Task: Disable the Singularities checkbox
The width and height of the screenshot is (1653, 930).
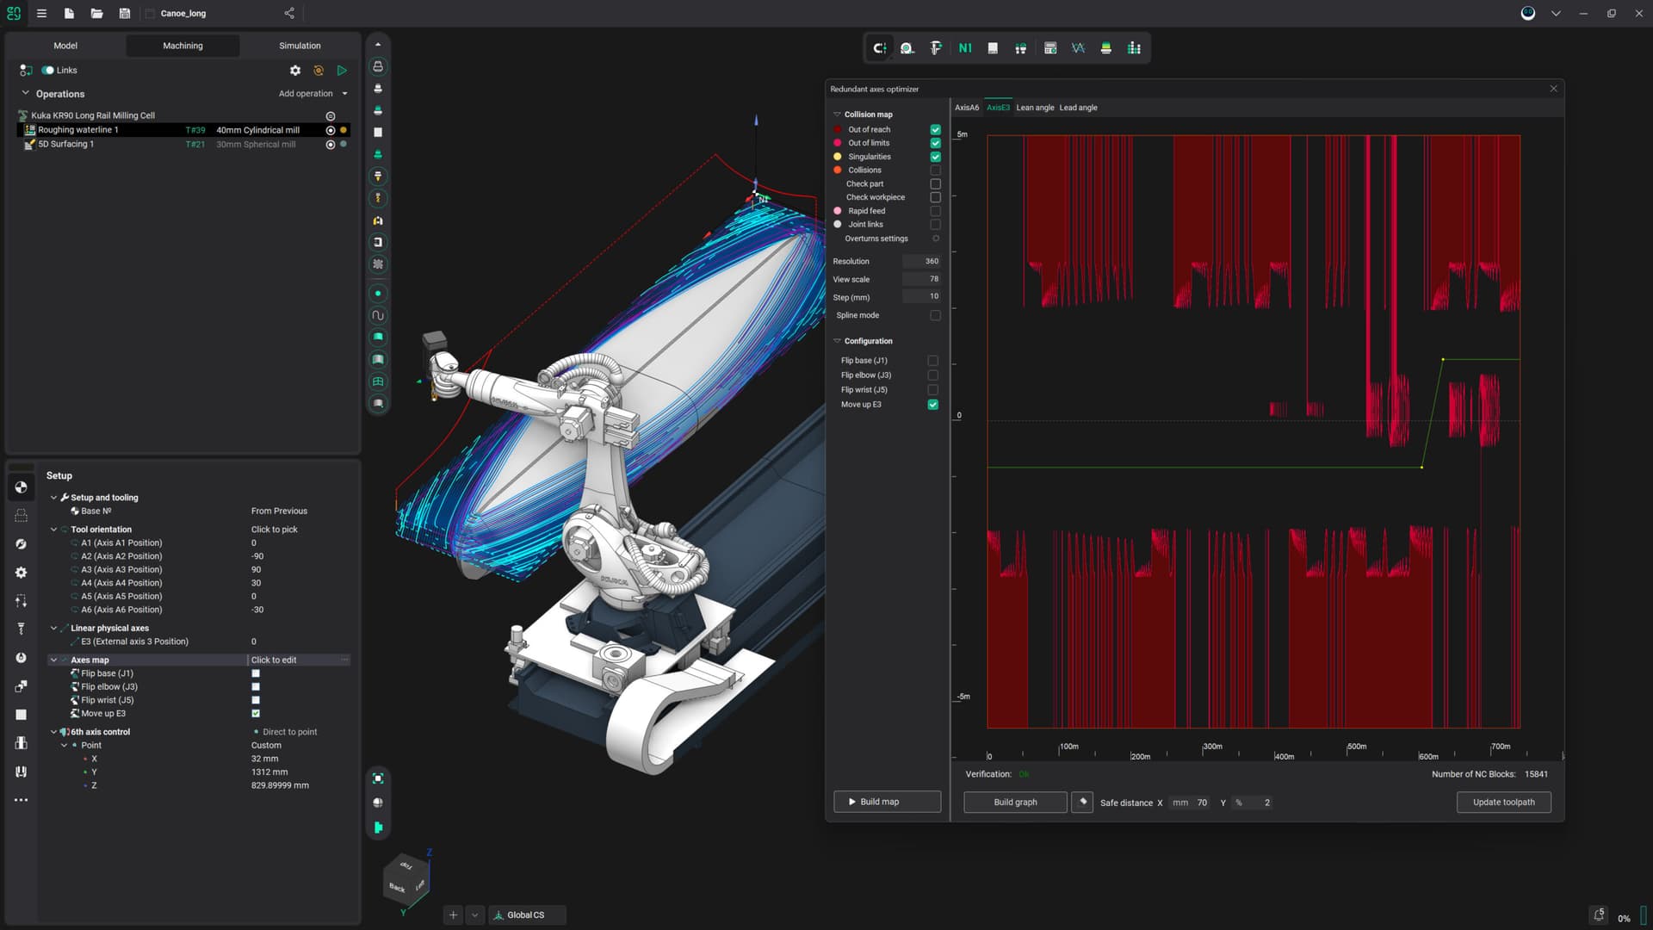Action: coord(935,156)
